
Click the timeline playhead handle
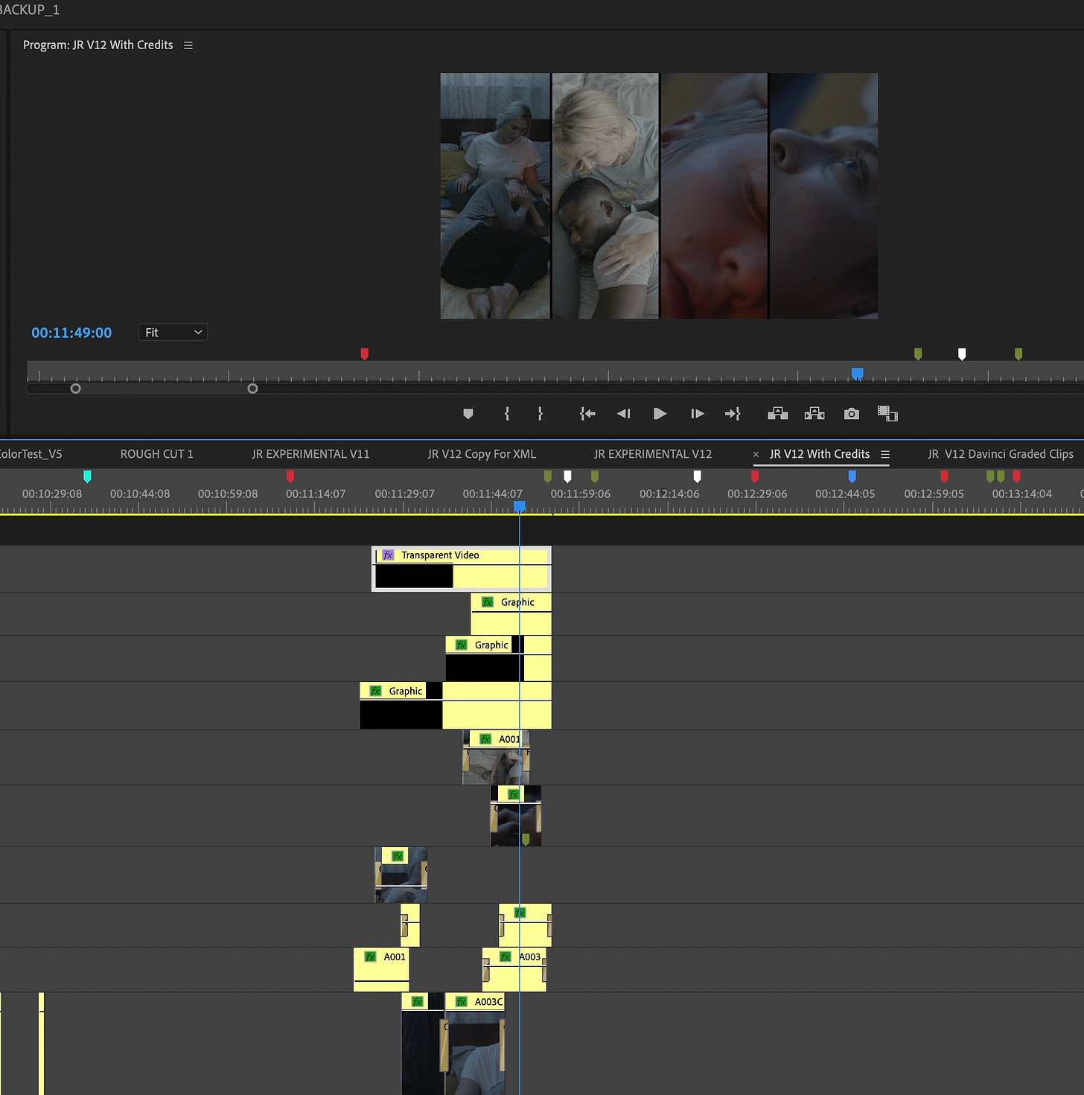[x=520, y=506]
